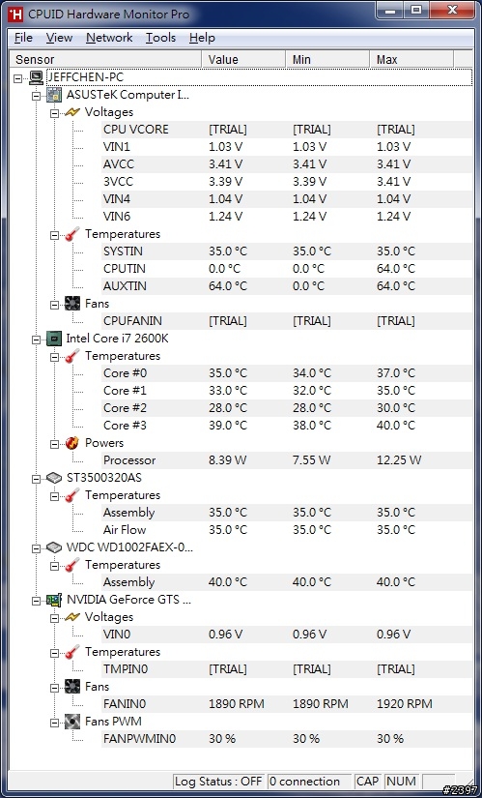The width and height of the screenshot is (482, 798).
Task: Click 0 connection in status bar
Action: click(308, 782)
